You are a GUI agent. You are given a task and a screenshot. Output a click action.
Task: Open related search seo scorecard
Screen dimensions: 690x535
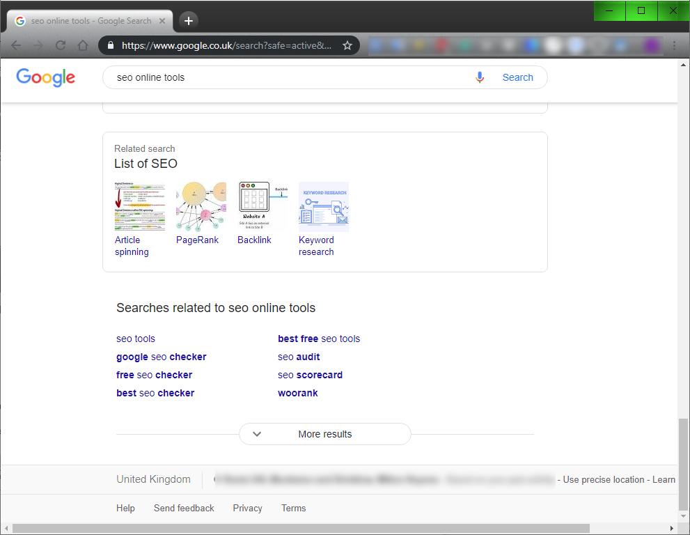[311, 375]
